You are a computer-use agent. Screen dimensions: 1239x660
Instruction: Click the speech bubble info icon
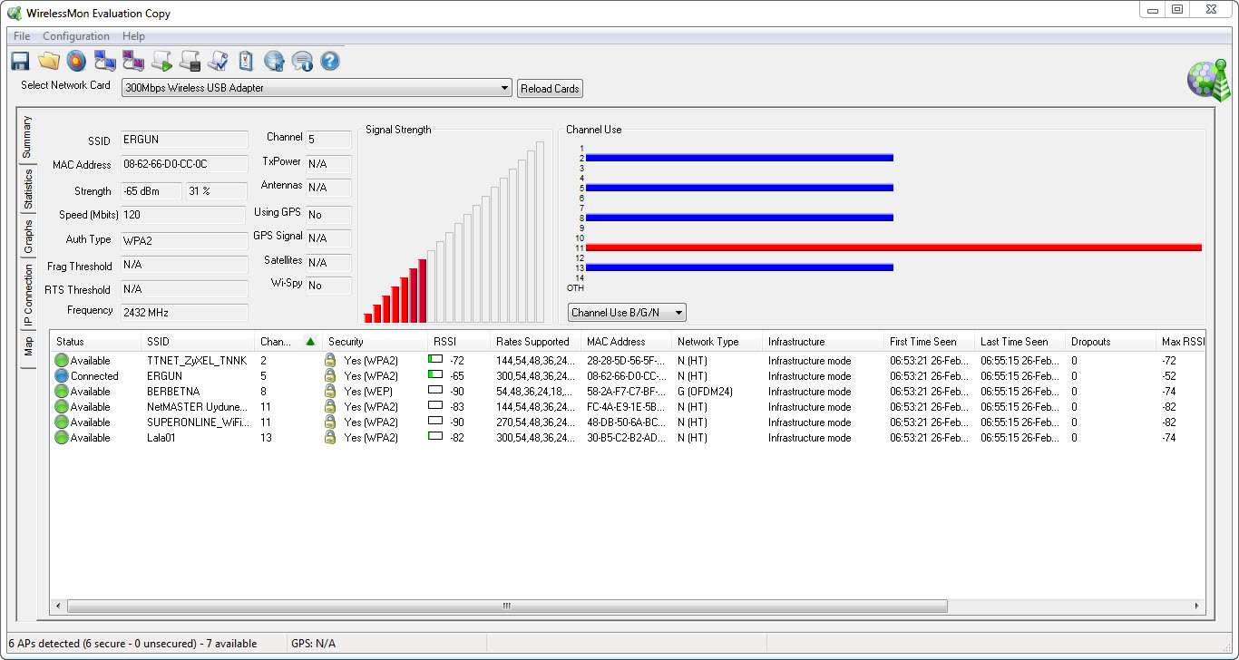tap(302, 61)
